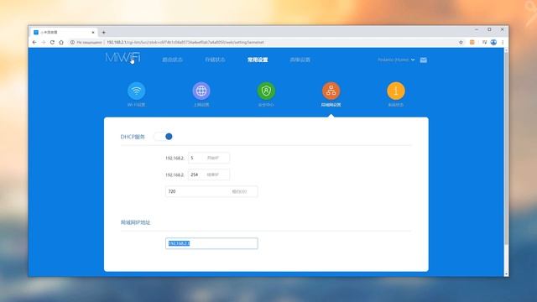Click the browser forward arrow
537x302 pixels.
43,43
